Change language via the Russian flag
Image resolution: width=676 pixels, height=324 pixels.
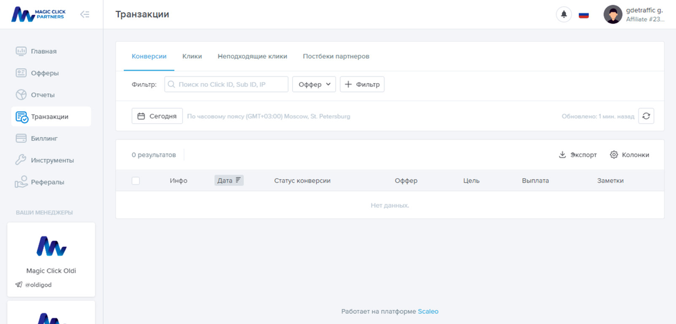(584, 14)
